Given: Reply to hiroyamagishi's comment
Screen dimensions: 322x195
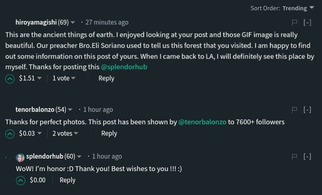Looking at the screenshot, I should click(x=106, y=78).
